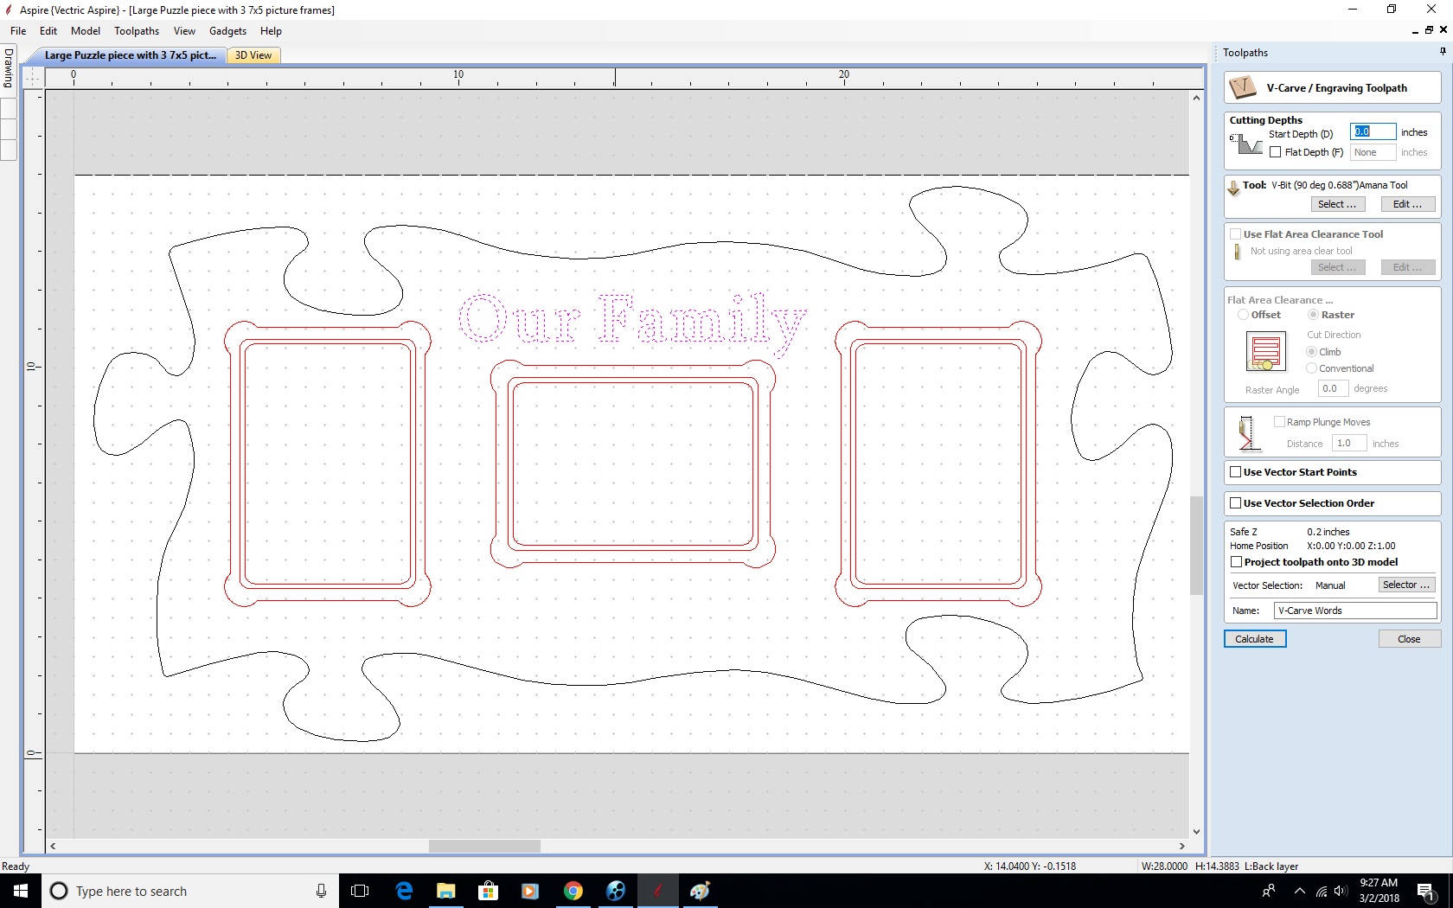Click the toolpath Name field V-Carve Words
Screen dimensions: 1453x908
[x=1355, y=611]
